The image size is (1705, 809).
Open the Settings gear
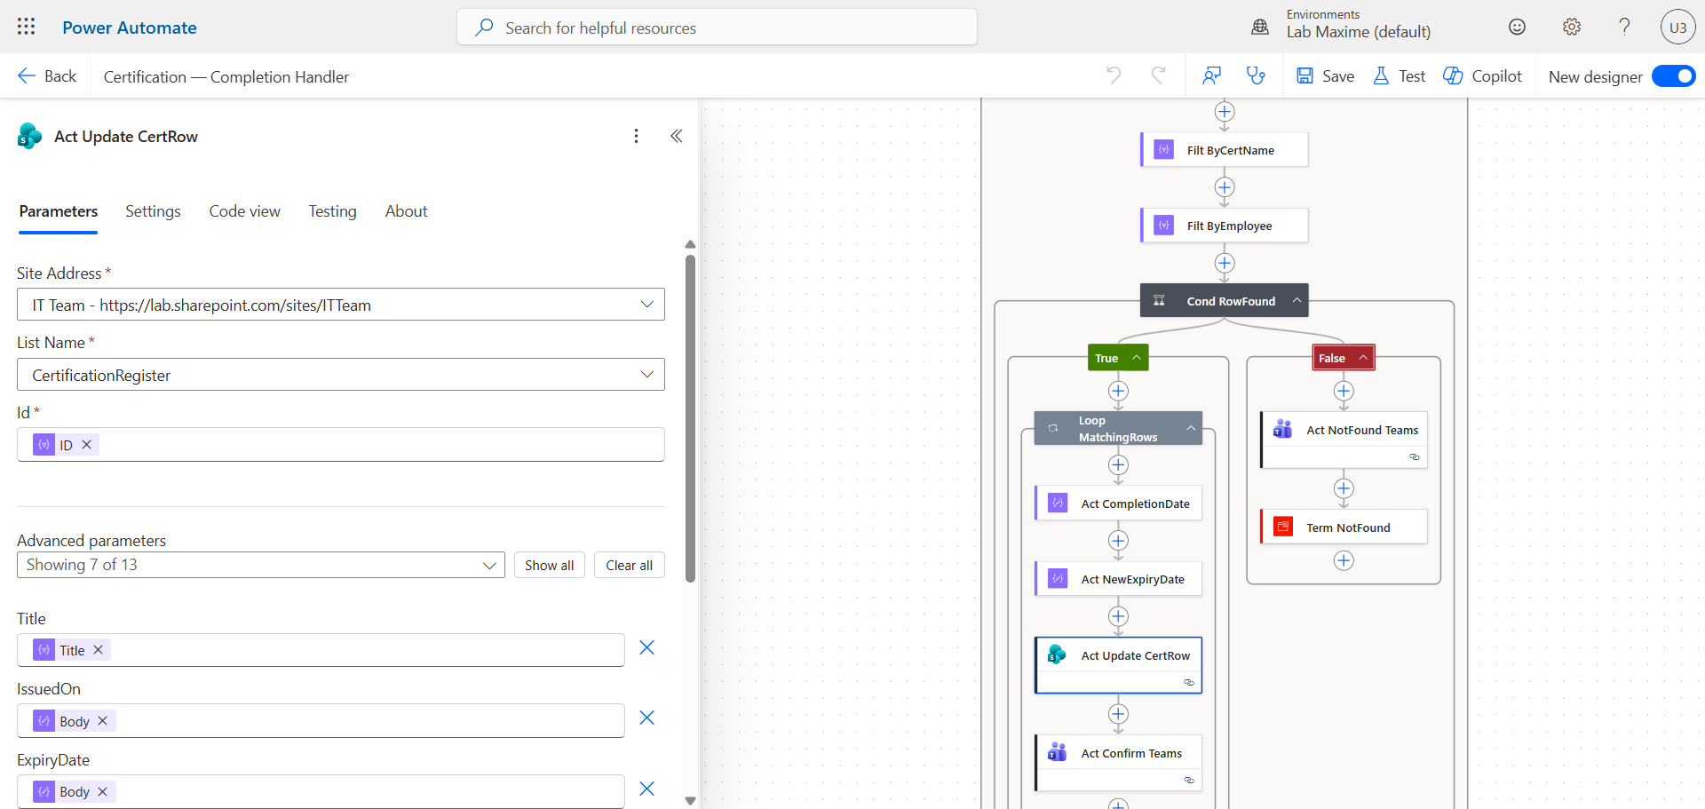pyautogui.click(x=1572, y=27)
